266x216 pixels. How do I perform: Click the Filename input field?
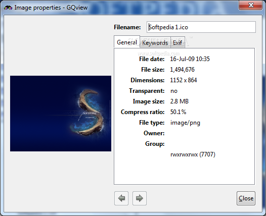201,27
